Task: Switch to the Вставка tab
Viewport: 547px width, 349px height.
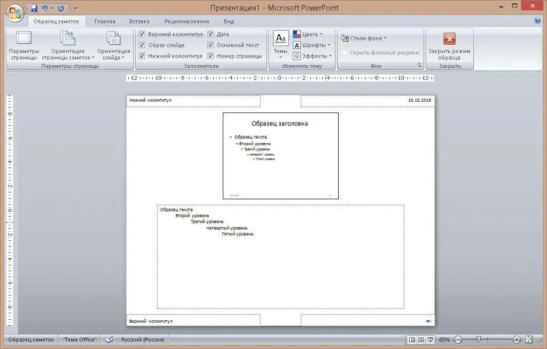Action: 139,21
